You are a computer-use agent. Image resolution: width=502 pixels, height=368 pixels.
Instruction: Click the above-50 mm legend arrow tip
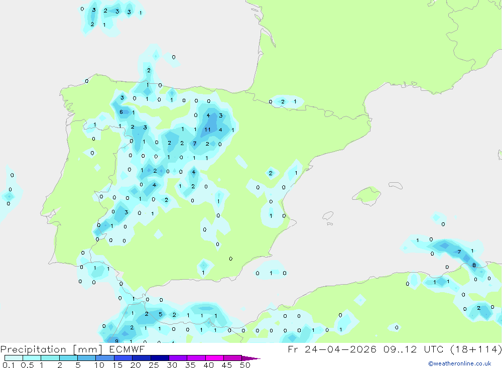(251, 358)
